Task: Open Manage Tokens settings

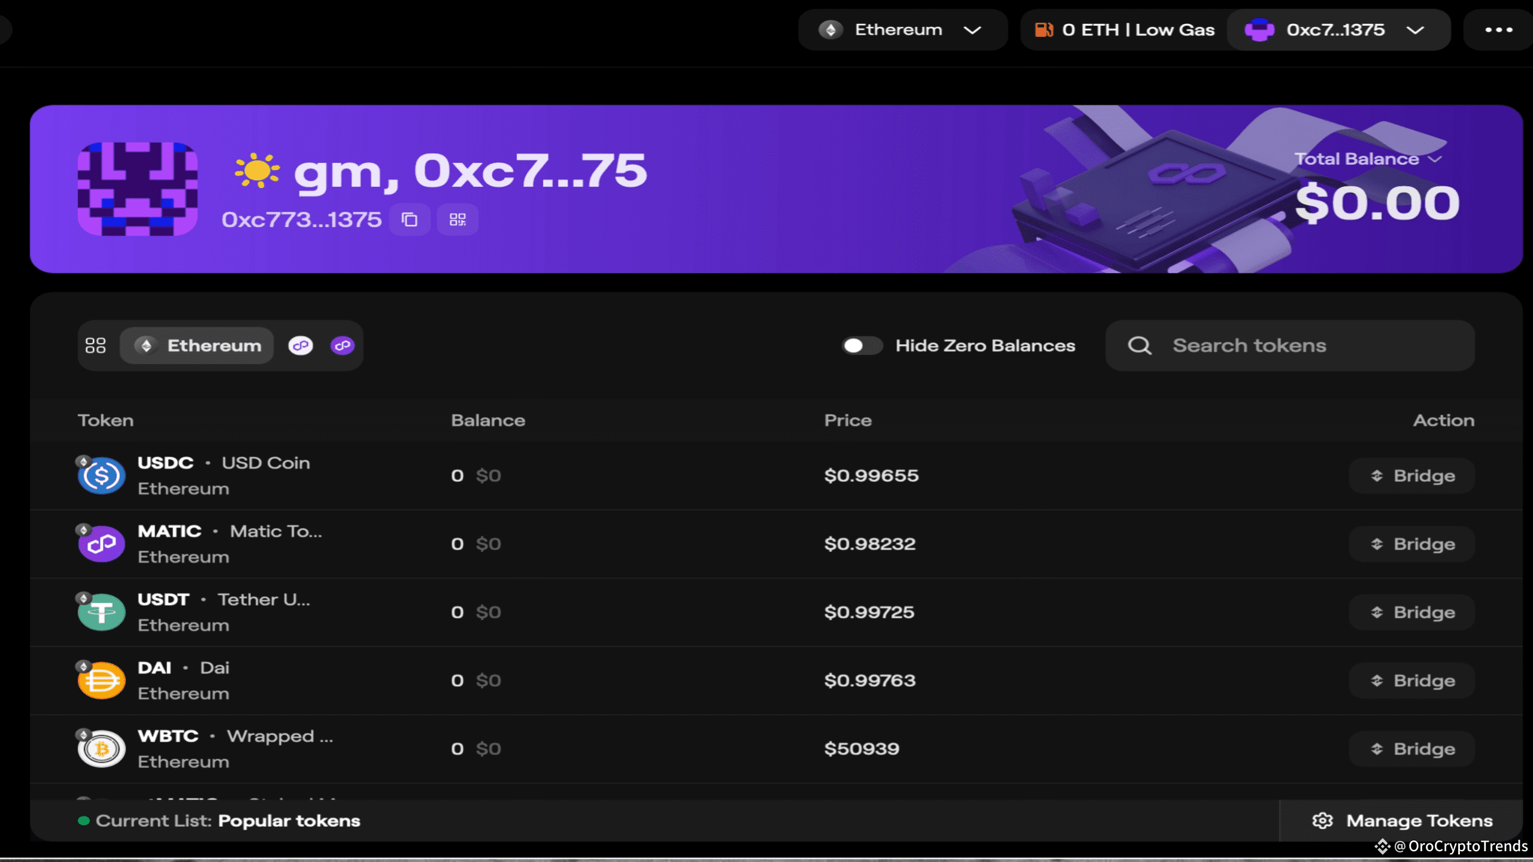Action: click(1402, 821)
